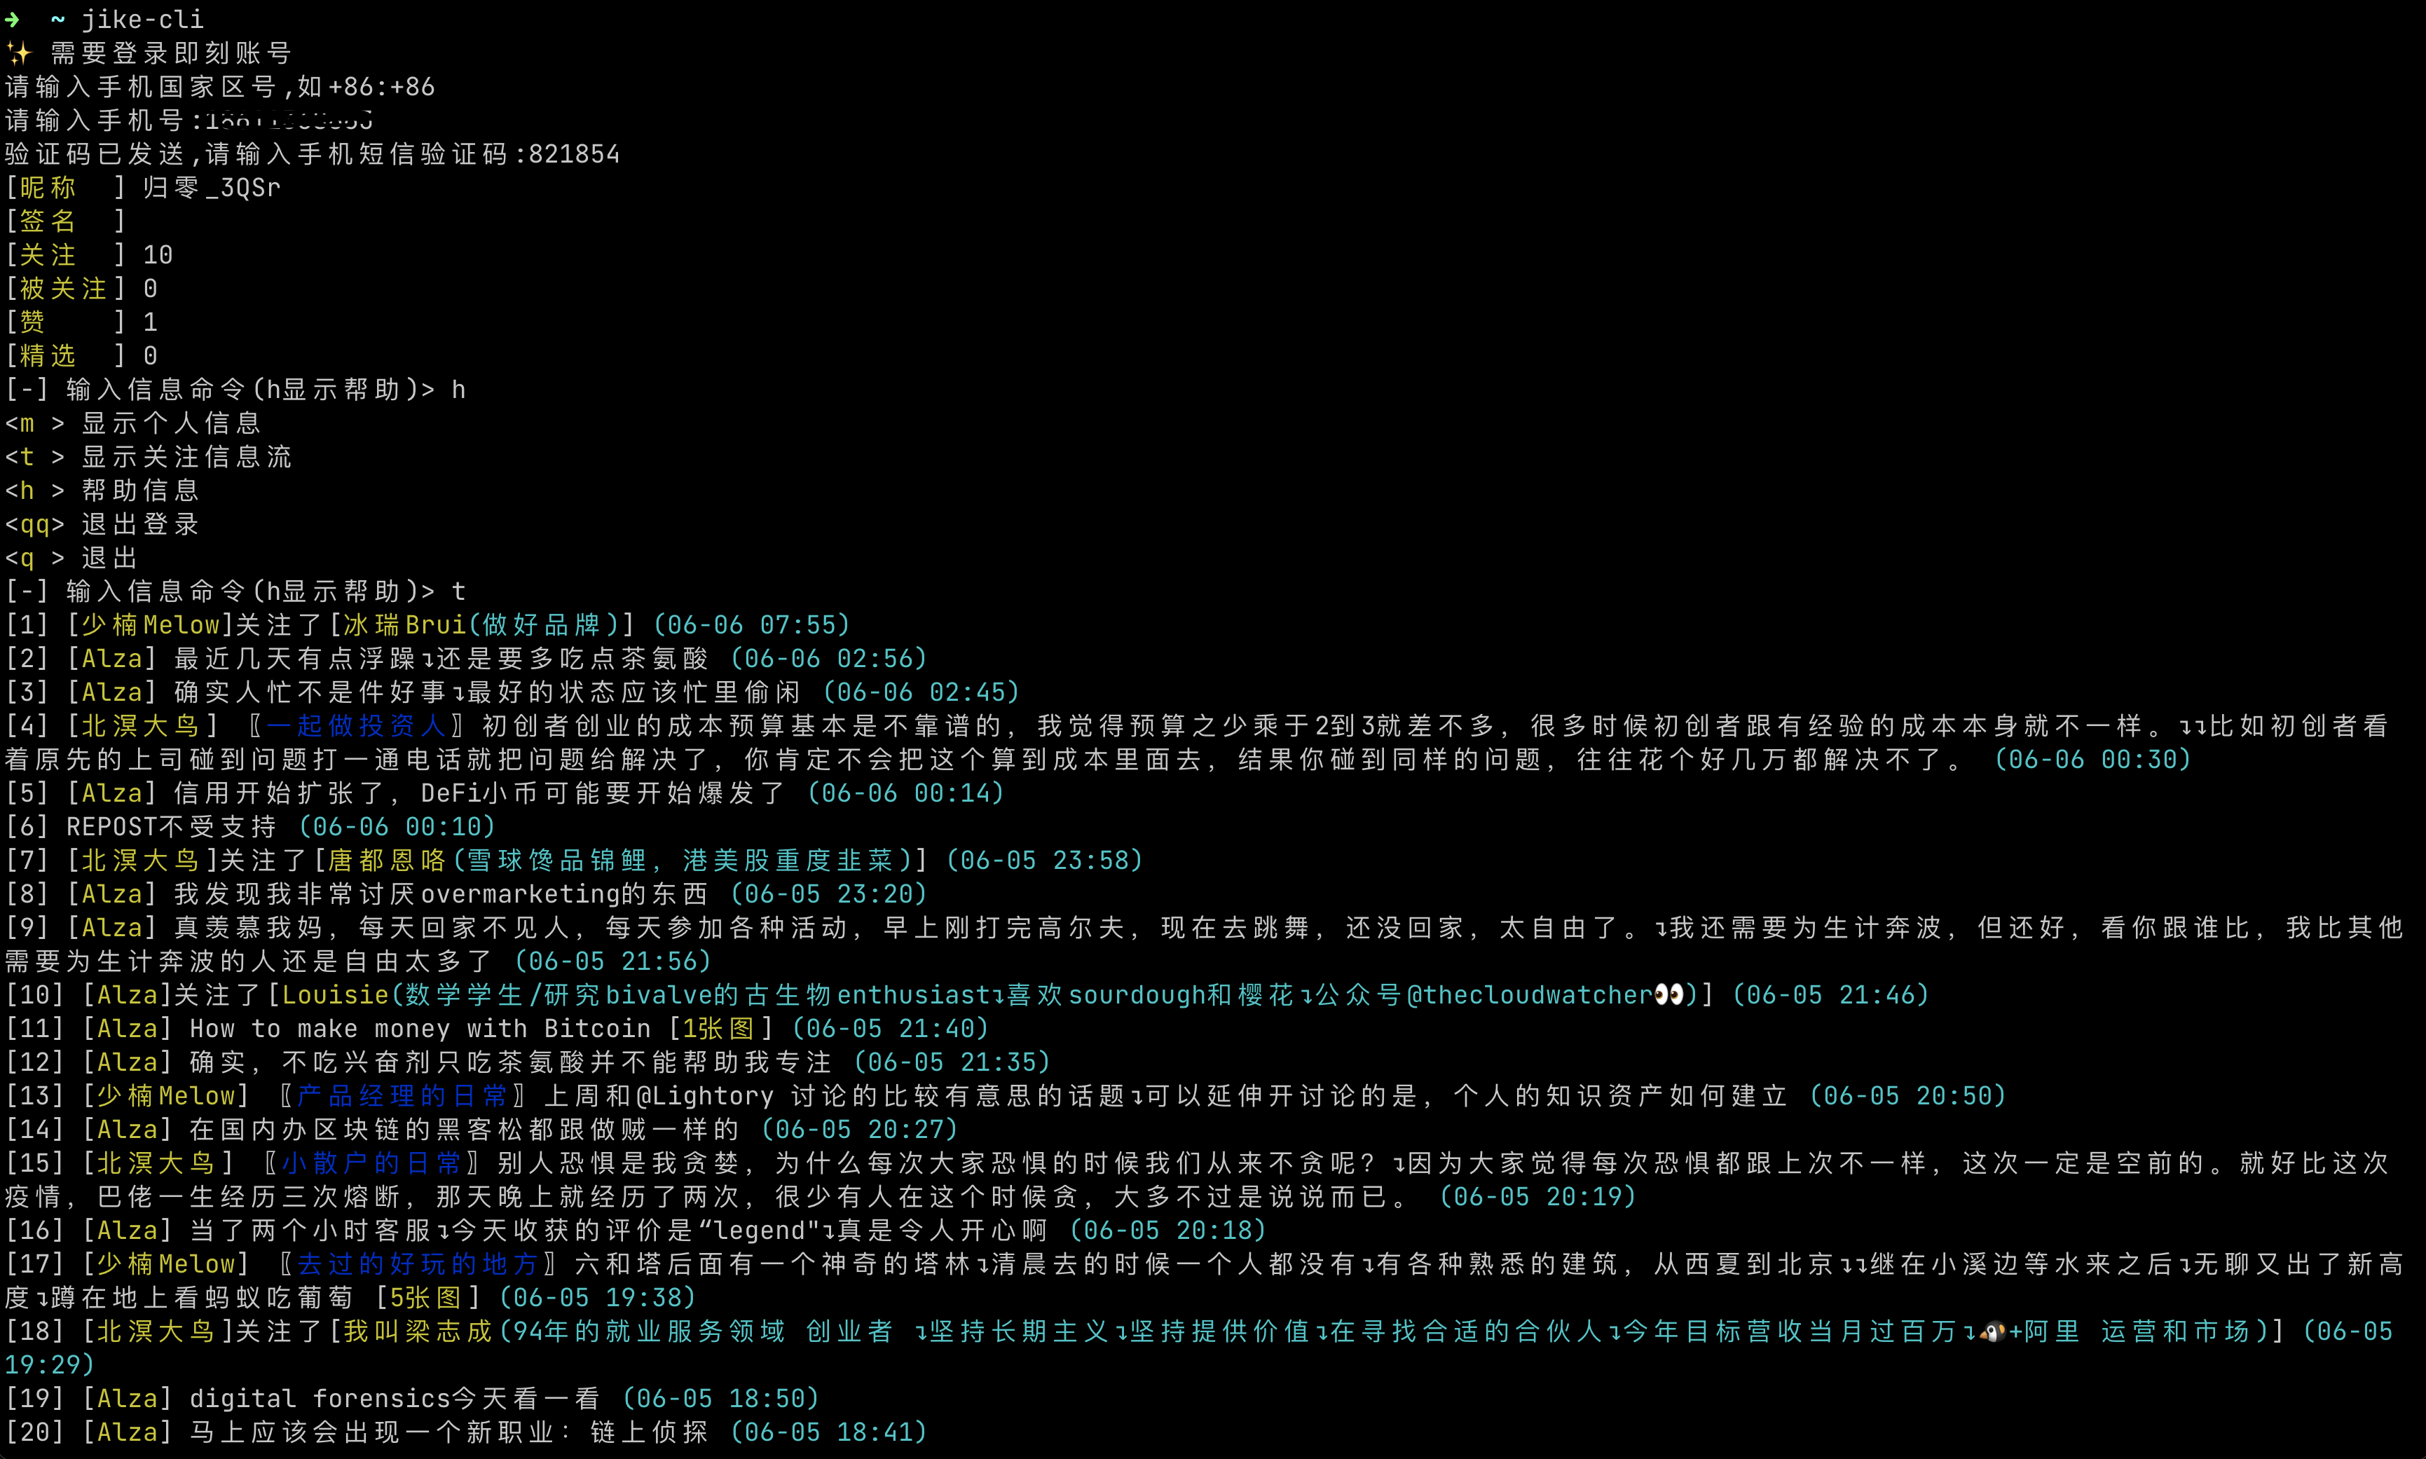2426x1459 pixels.
Task: Click the 昵称 field label
Action: [x=47, y=188]
